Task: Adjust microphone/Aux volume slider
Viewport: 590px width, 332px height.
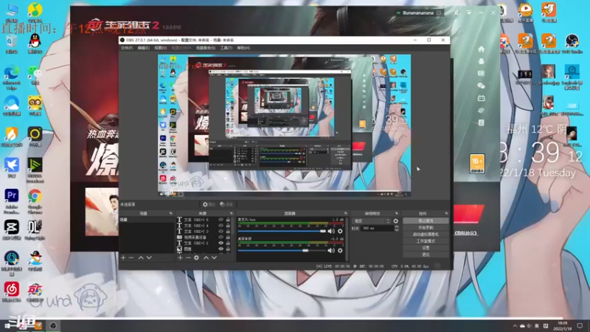Action: pyautogui.click(x=282, y=231)
